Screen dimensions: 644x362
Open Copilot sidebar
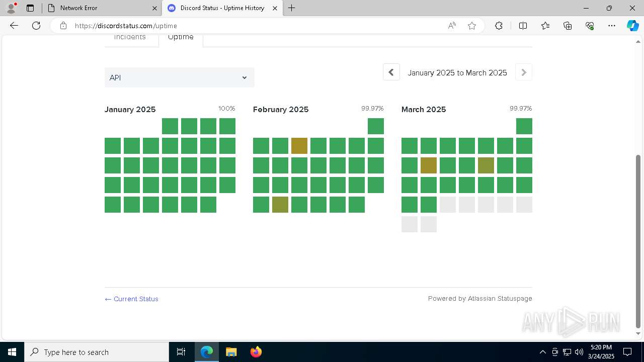point(632,26)
